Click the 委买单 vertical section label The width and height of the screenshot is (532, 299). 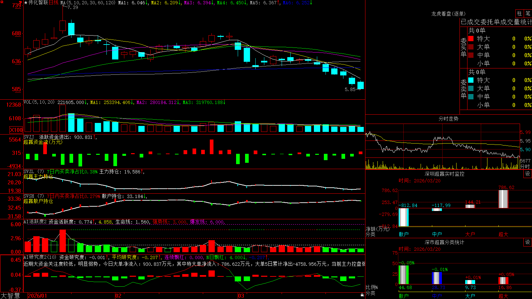click(464, 48)
